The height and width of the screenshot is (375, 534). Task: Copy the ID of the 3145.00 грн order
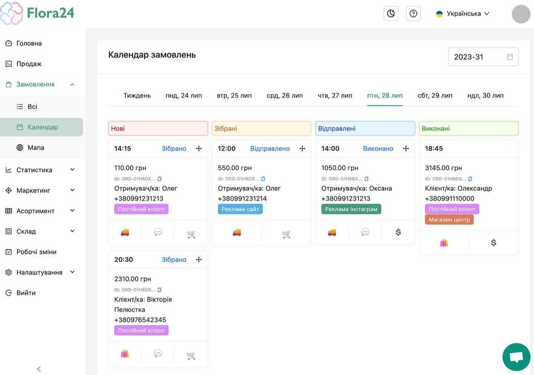(x=470, y=179)
